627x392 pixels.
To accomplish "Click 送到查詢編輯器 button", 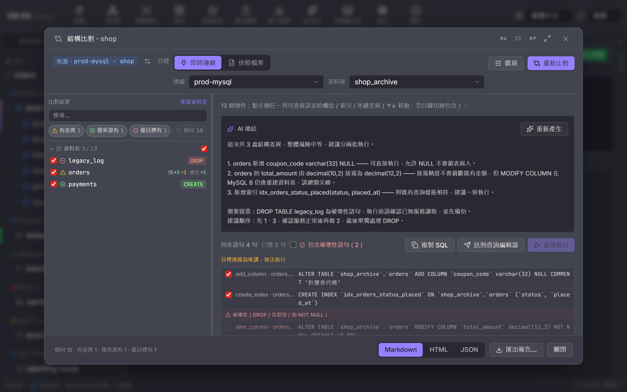I will [x=491, y=245].
